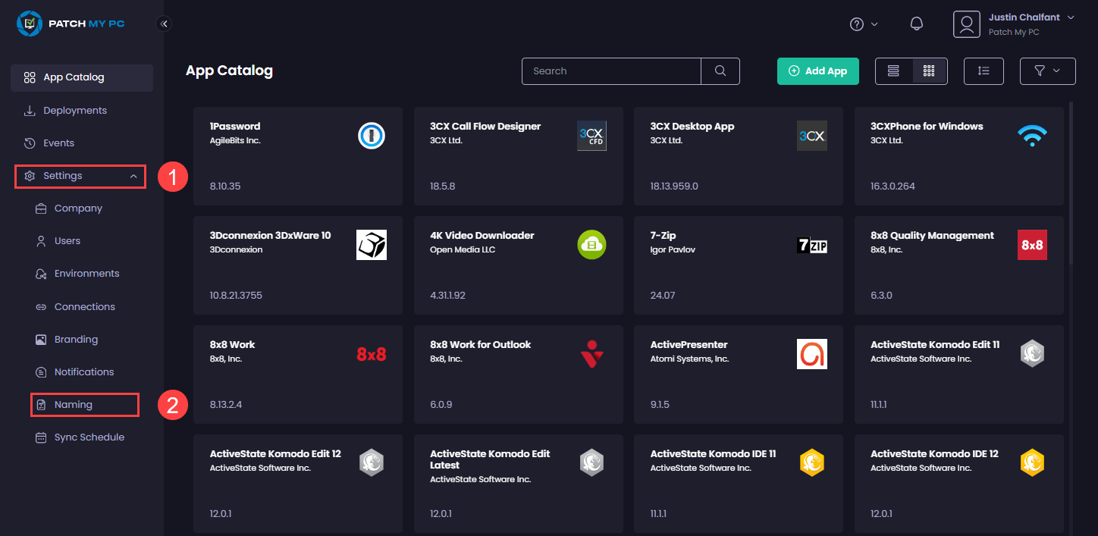Screen dimensions: 1098x536
Task: Click the catalog vertical scrollbar
Action: click(x=1071, y=182)
